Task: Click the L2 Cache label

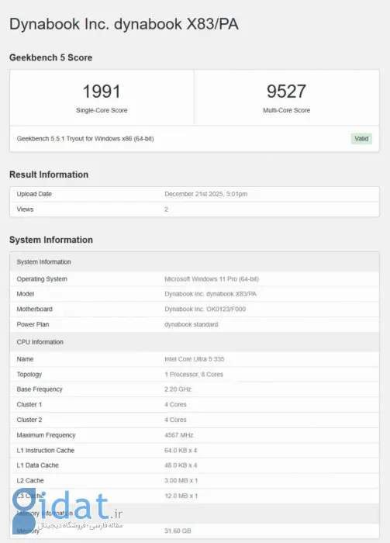Action: (30, 480)
